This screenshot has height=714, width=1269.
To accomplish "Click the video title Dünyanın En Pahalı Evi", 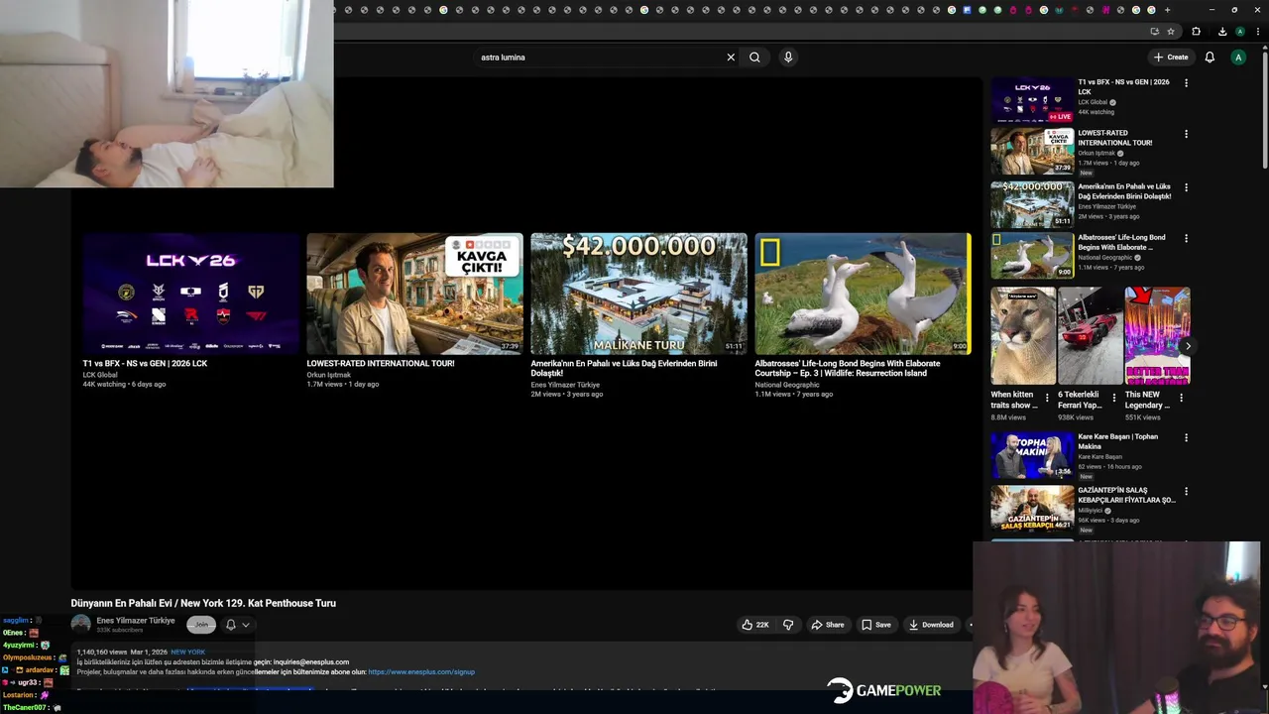I will click(x=203, y=603).
